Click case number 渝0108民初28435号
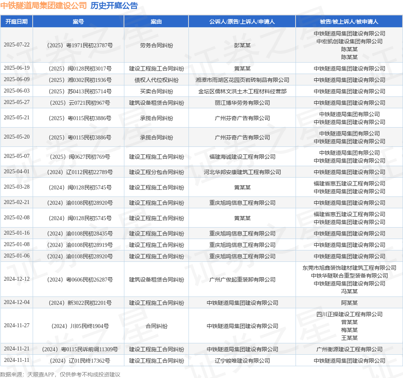 click(x=80, y=234)
